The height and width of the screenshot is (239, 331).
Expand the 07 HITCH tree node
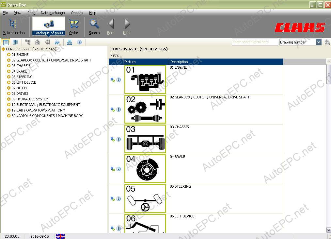point(9,88)
